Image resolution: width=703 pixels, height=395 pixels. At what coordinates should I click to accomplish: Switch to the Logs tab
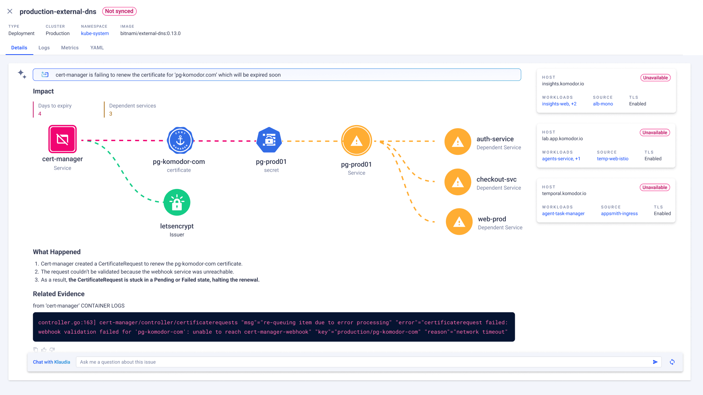tap(44, 48)
